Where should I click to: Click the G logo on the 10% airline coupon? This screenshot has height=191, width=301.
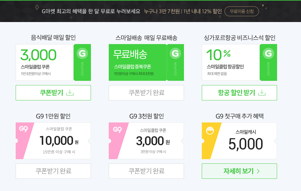tap(268, 54)
